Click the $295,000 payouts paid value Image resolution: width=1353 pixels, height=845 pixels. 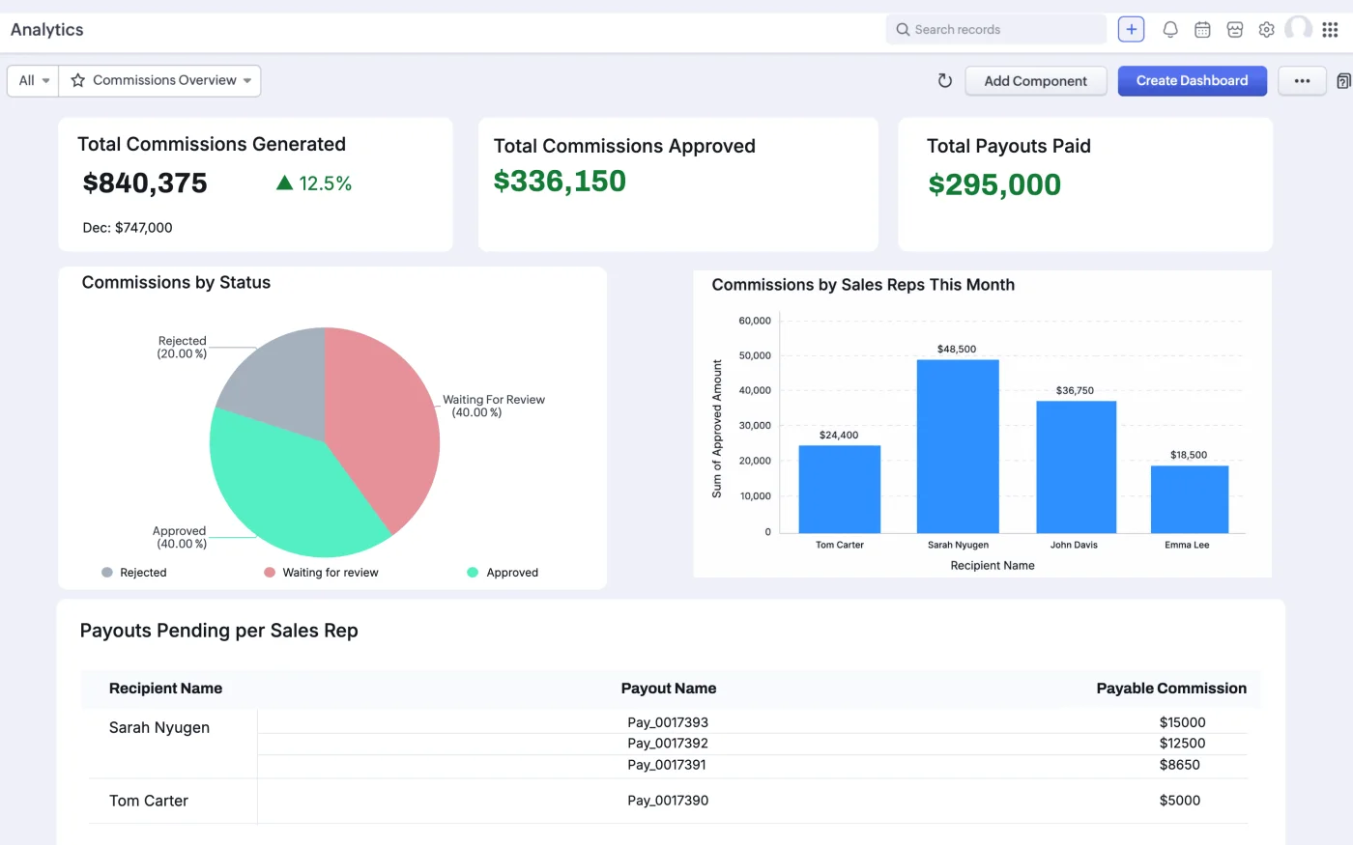(994, 184)
